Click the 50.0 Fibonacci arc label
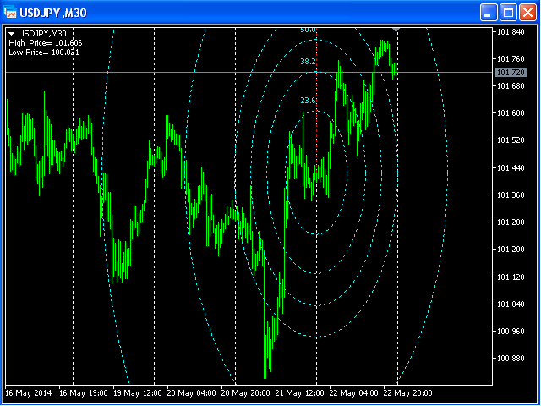Image resolution: width=541 pixels, height=406 pixels. [x=308, y=30]
